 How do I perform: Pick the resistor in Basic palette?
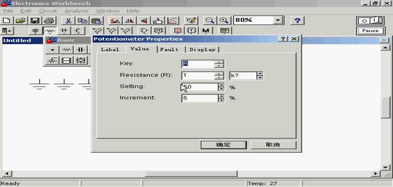[66, 50]
